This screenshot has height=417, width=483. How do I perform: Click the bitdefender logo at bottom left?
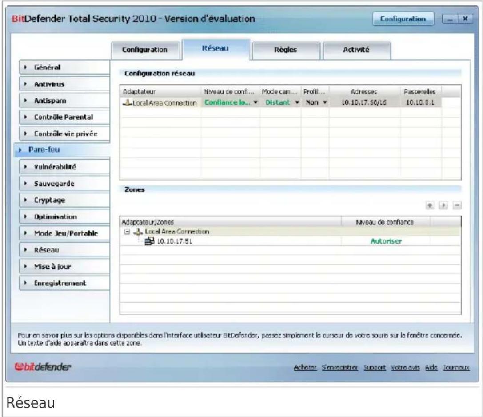pos(43,366)
